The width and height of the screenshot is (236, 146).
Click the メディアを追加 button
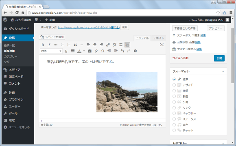pyautogui.click(x=52, y=37)
